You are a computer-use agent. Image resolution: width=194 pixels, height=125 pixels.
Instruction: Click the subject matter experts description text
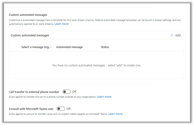(58, 114)
